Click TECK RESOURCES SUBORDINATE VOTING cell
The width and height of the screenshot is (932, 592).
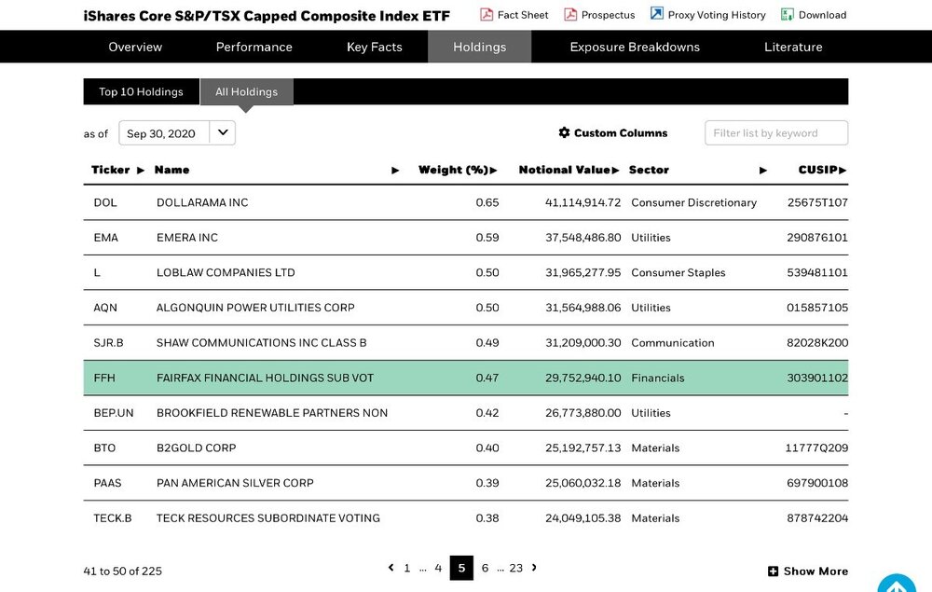coord(268,518)
